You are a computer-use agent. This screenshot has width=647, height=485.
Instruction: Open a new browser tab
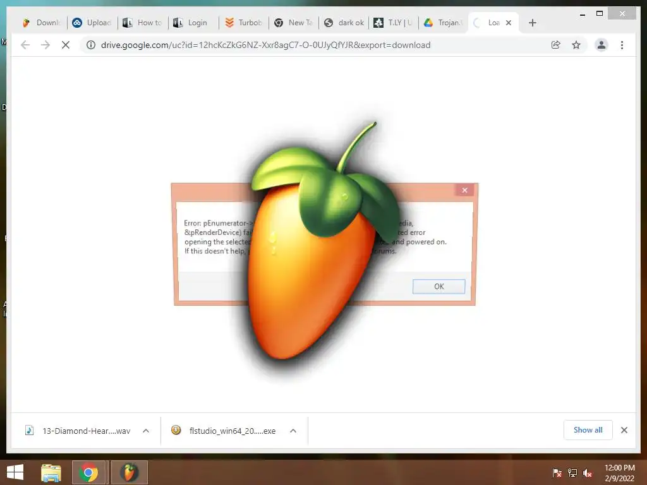532,23
